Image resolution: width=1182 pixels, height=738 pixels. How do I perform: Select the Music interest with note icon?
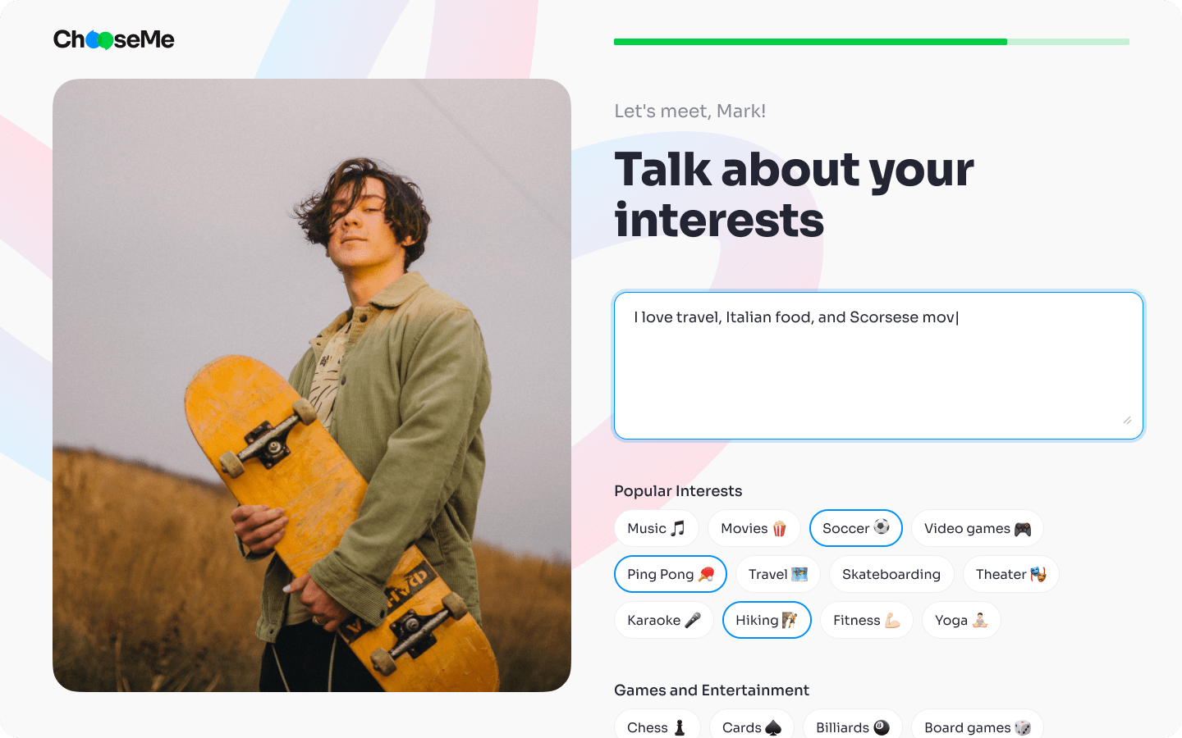click(656, 528)
